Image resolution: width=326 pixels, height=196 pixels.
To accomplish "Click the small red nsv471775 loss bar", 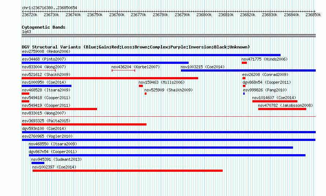I will tap(244, 63).
